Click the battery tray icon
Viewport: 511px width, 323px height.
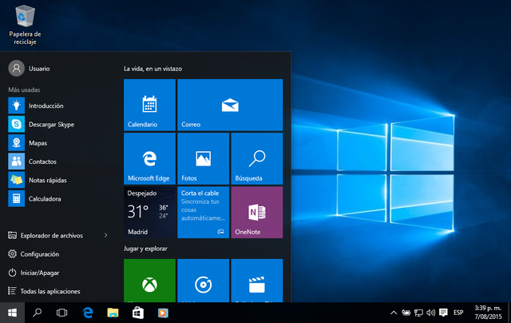[x=406, y=313]
